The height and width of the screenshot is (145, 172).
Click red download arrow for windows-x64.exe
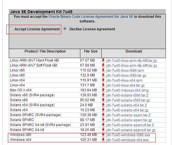point(103,140)
